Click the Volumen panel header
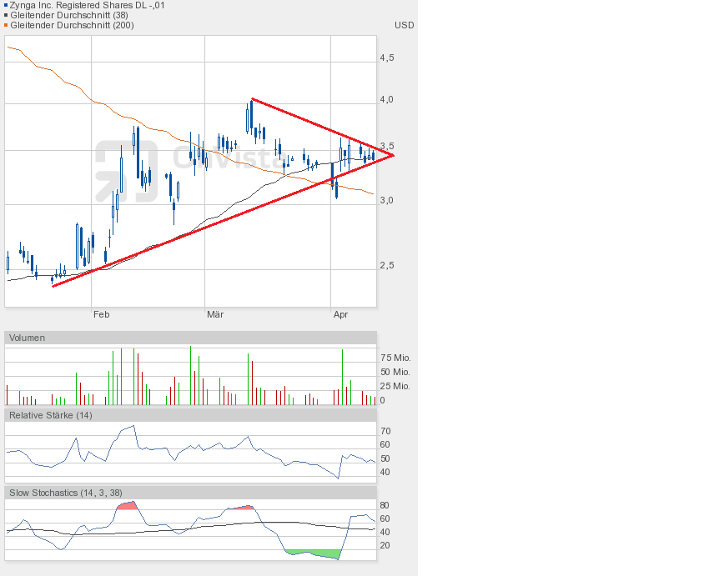The width and height of the screenshot is (709, 576). click(28, 338)
